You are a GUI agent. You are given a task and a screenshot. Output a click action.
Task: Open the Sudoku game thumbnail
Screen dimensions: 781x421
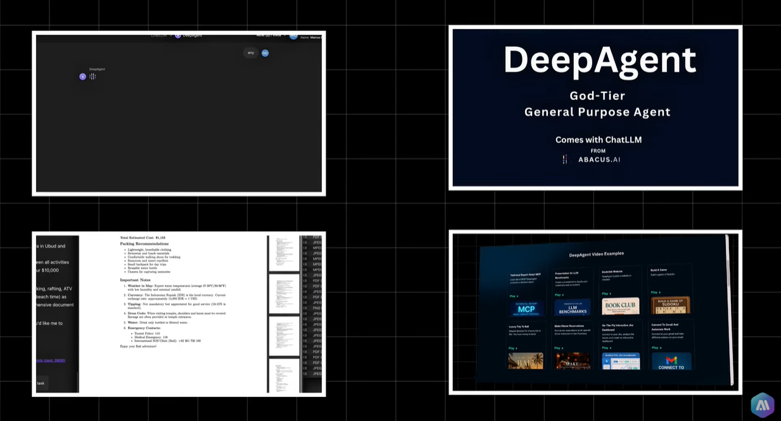(x=670, y=305)
